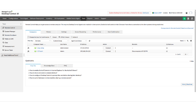Click the refresh icon beside filters
The image size is (196, 102).
tap(89, 41)
